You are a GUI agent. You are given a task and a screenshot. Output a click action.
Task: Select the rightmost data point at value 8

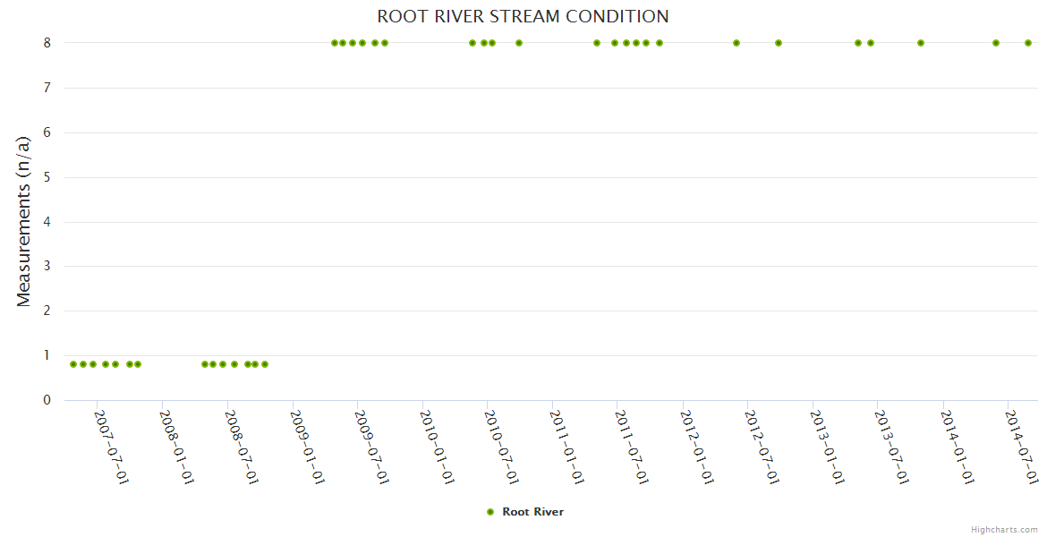[x=1028, y=43]
